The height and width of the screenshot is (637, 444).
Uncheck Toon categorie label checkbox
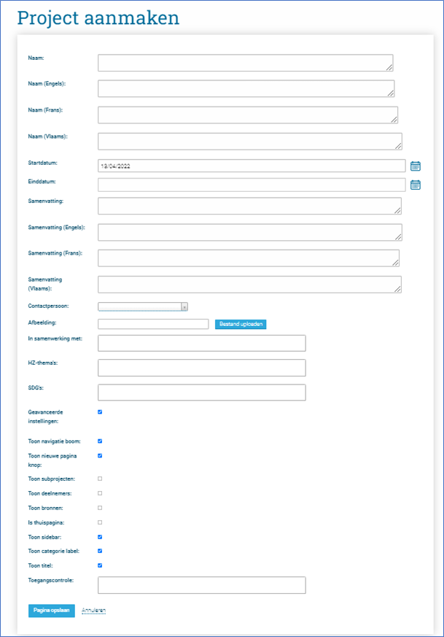click(100, 551)
